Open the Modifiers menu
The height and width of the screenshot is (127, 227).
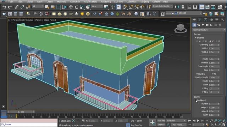pos(61,2)
